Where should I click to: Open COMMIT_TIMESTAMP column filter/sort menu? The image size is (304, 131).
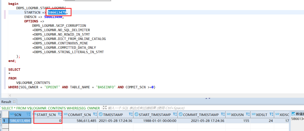[222, 114]
